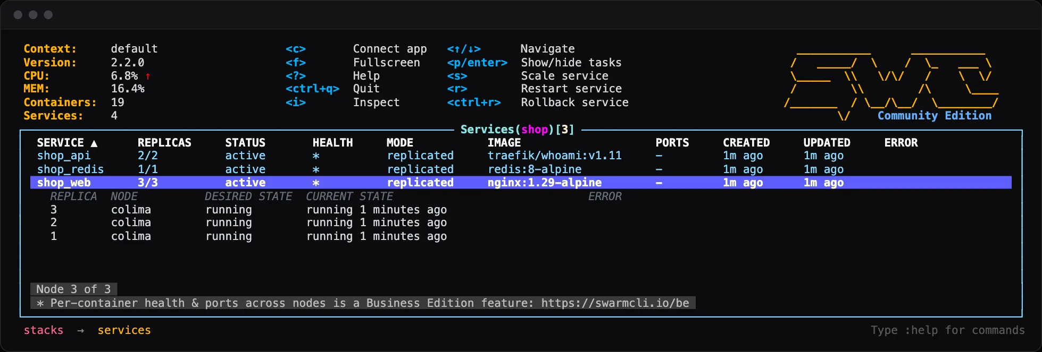Viewport: 1042px width, 352px height.
Task: Click the red terminal window close dot
Action: coord(18,15)
